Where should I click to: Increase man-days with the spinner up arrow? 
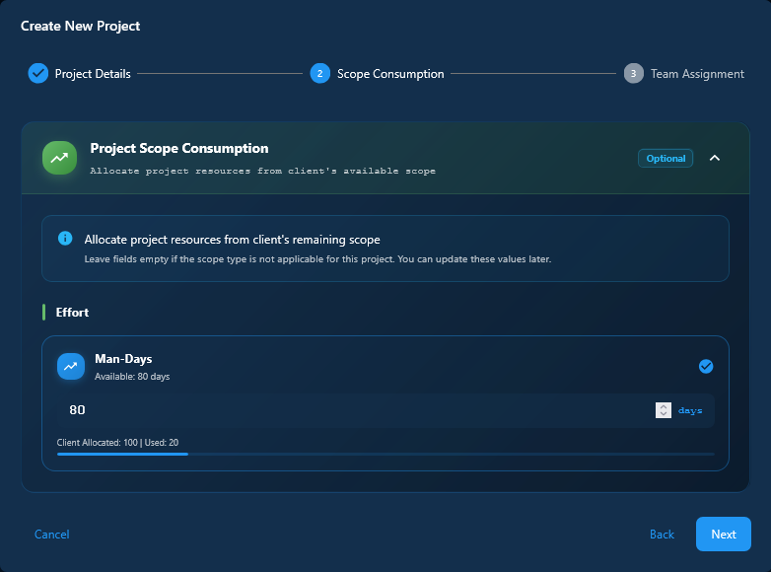coord(664,406)
